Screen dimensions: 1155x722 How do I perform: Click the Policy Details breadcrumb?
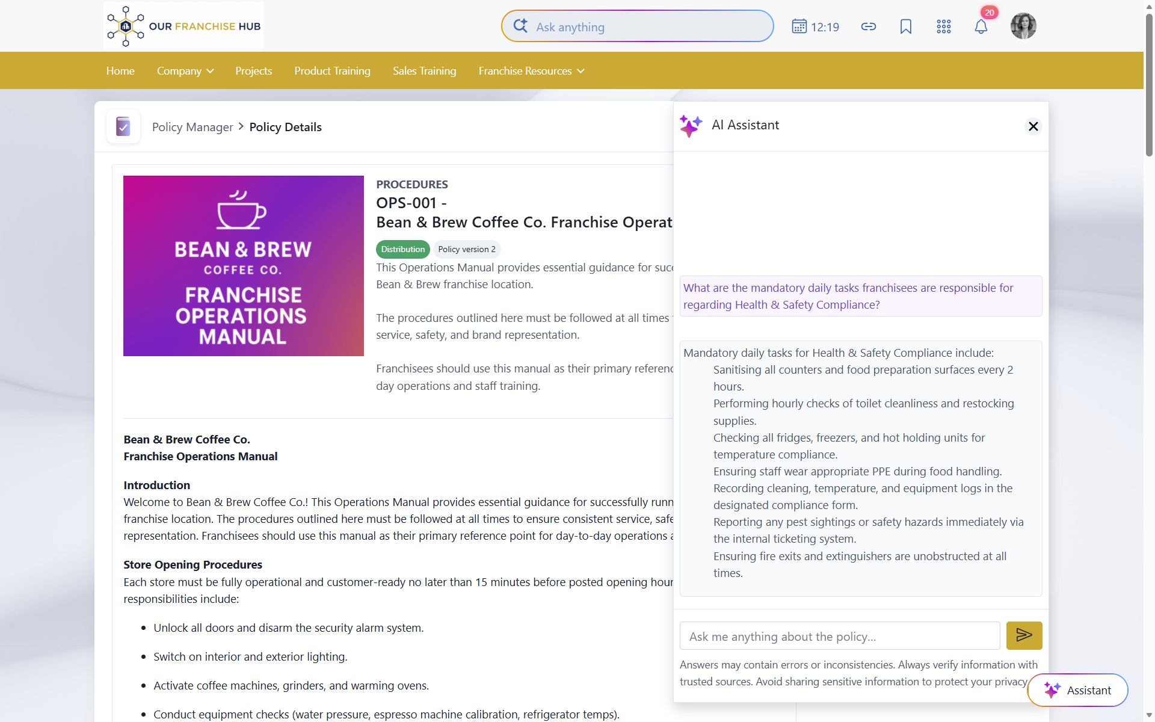(285, 127)
